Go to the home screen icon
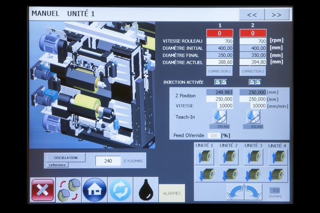 click(x=95, y=190)
